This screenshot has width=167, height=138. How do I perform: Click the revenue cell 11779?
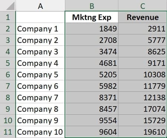click(x=143, y=86)
